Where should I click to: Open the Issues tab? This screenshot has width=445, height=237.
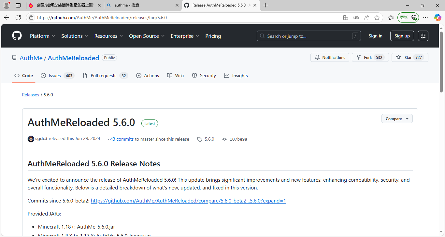tap(57, 76)
